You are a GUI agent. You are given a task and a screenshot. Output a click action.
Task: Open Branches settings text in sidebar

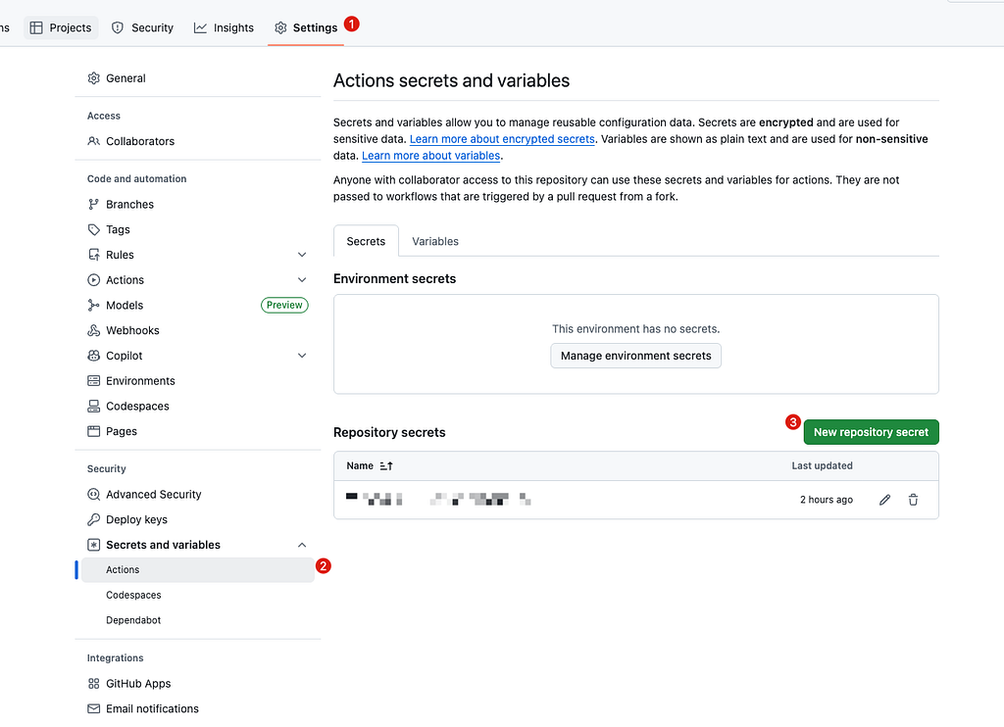pyautogui.click(x=130, y=204)
